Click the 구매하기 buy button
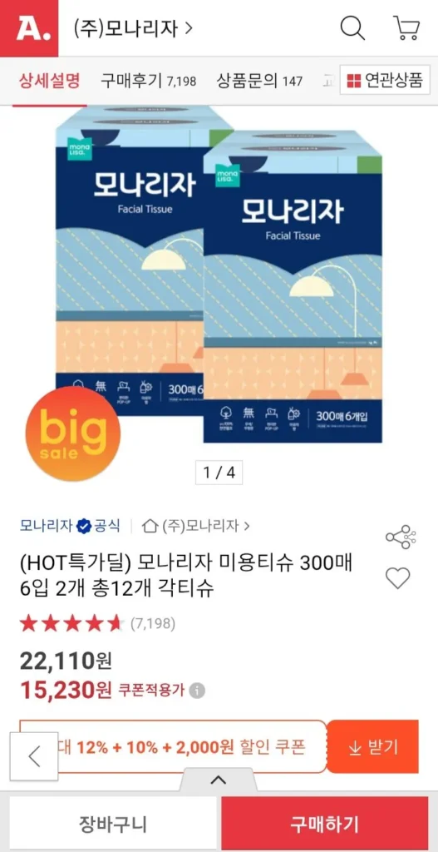The width and height of the screenshot is (438, 852). (x=324, y=824)
